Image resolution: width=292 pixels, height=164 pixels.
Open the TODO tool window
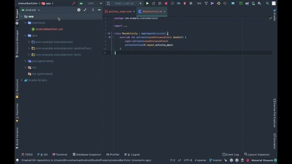point(27,154)
